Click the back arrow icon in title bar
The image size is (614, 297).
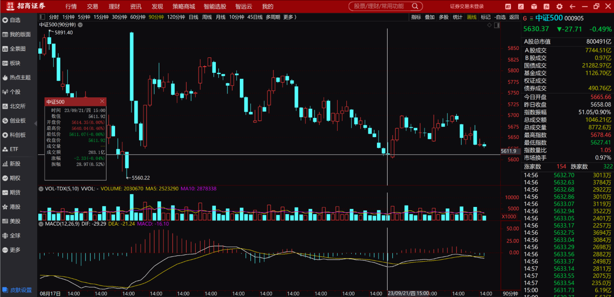click(572, 6)
